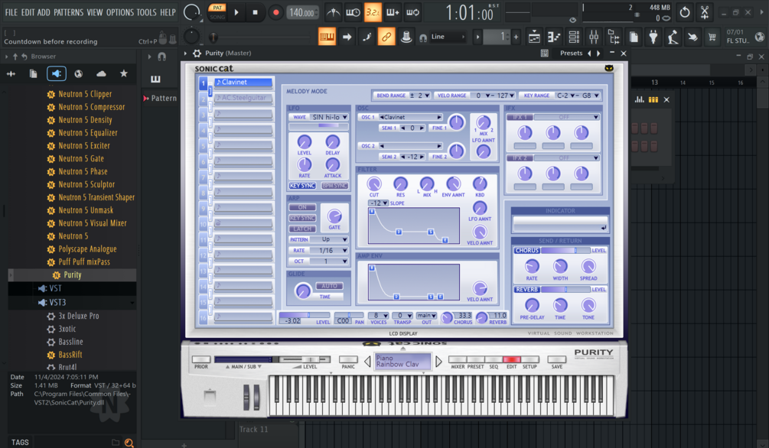
Task: Toggle arpeggiator LATCH button
Action: pos(302,229)
